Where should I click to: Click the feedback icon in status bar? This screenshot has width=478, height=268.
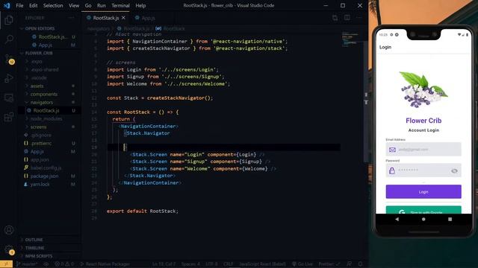349,264
